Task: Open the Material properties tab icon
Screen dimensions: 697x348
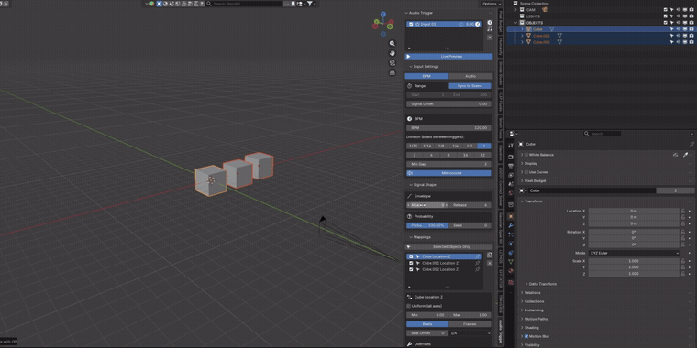Action: pyautogui.click(x=510, y=270)
